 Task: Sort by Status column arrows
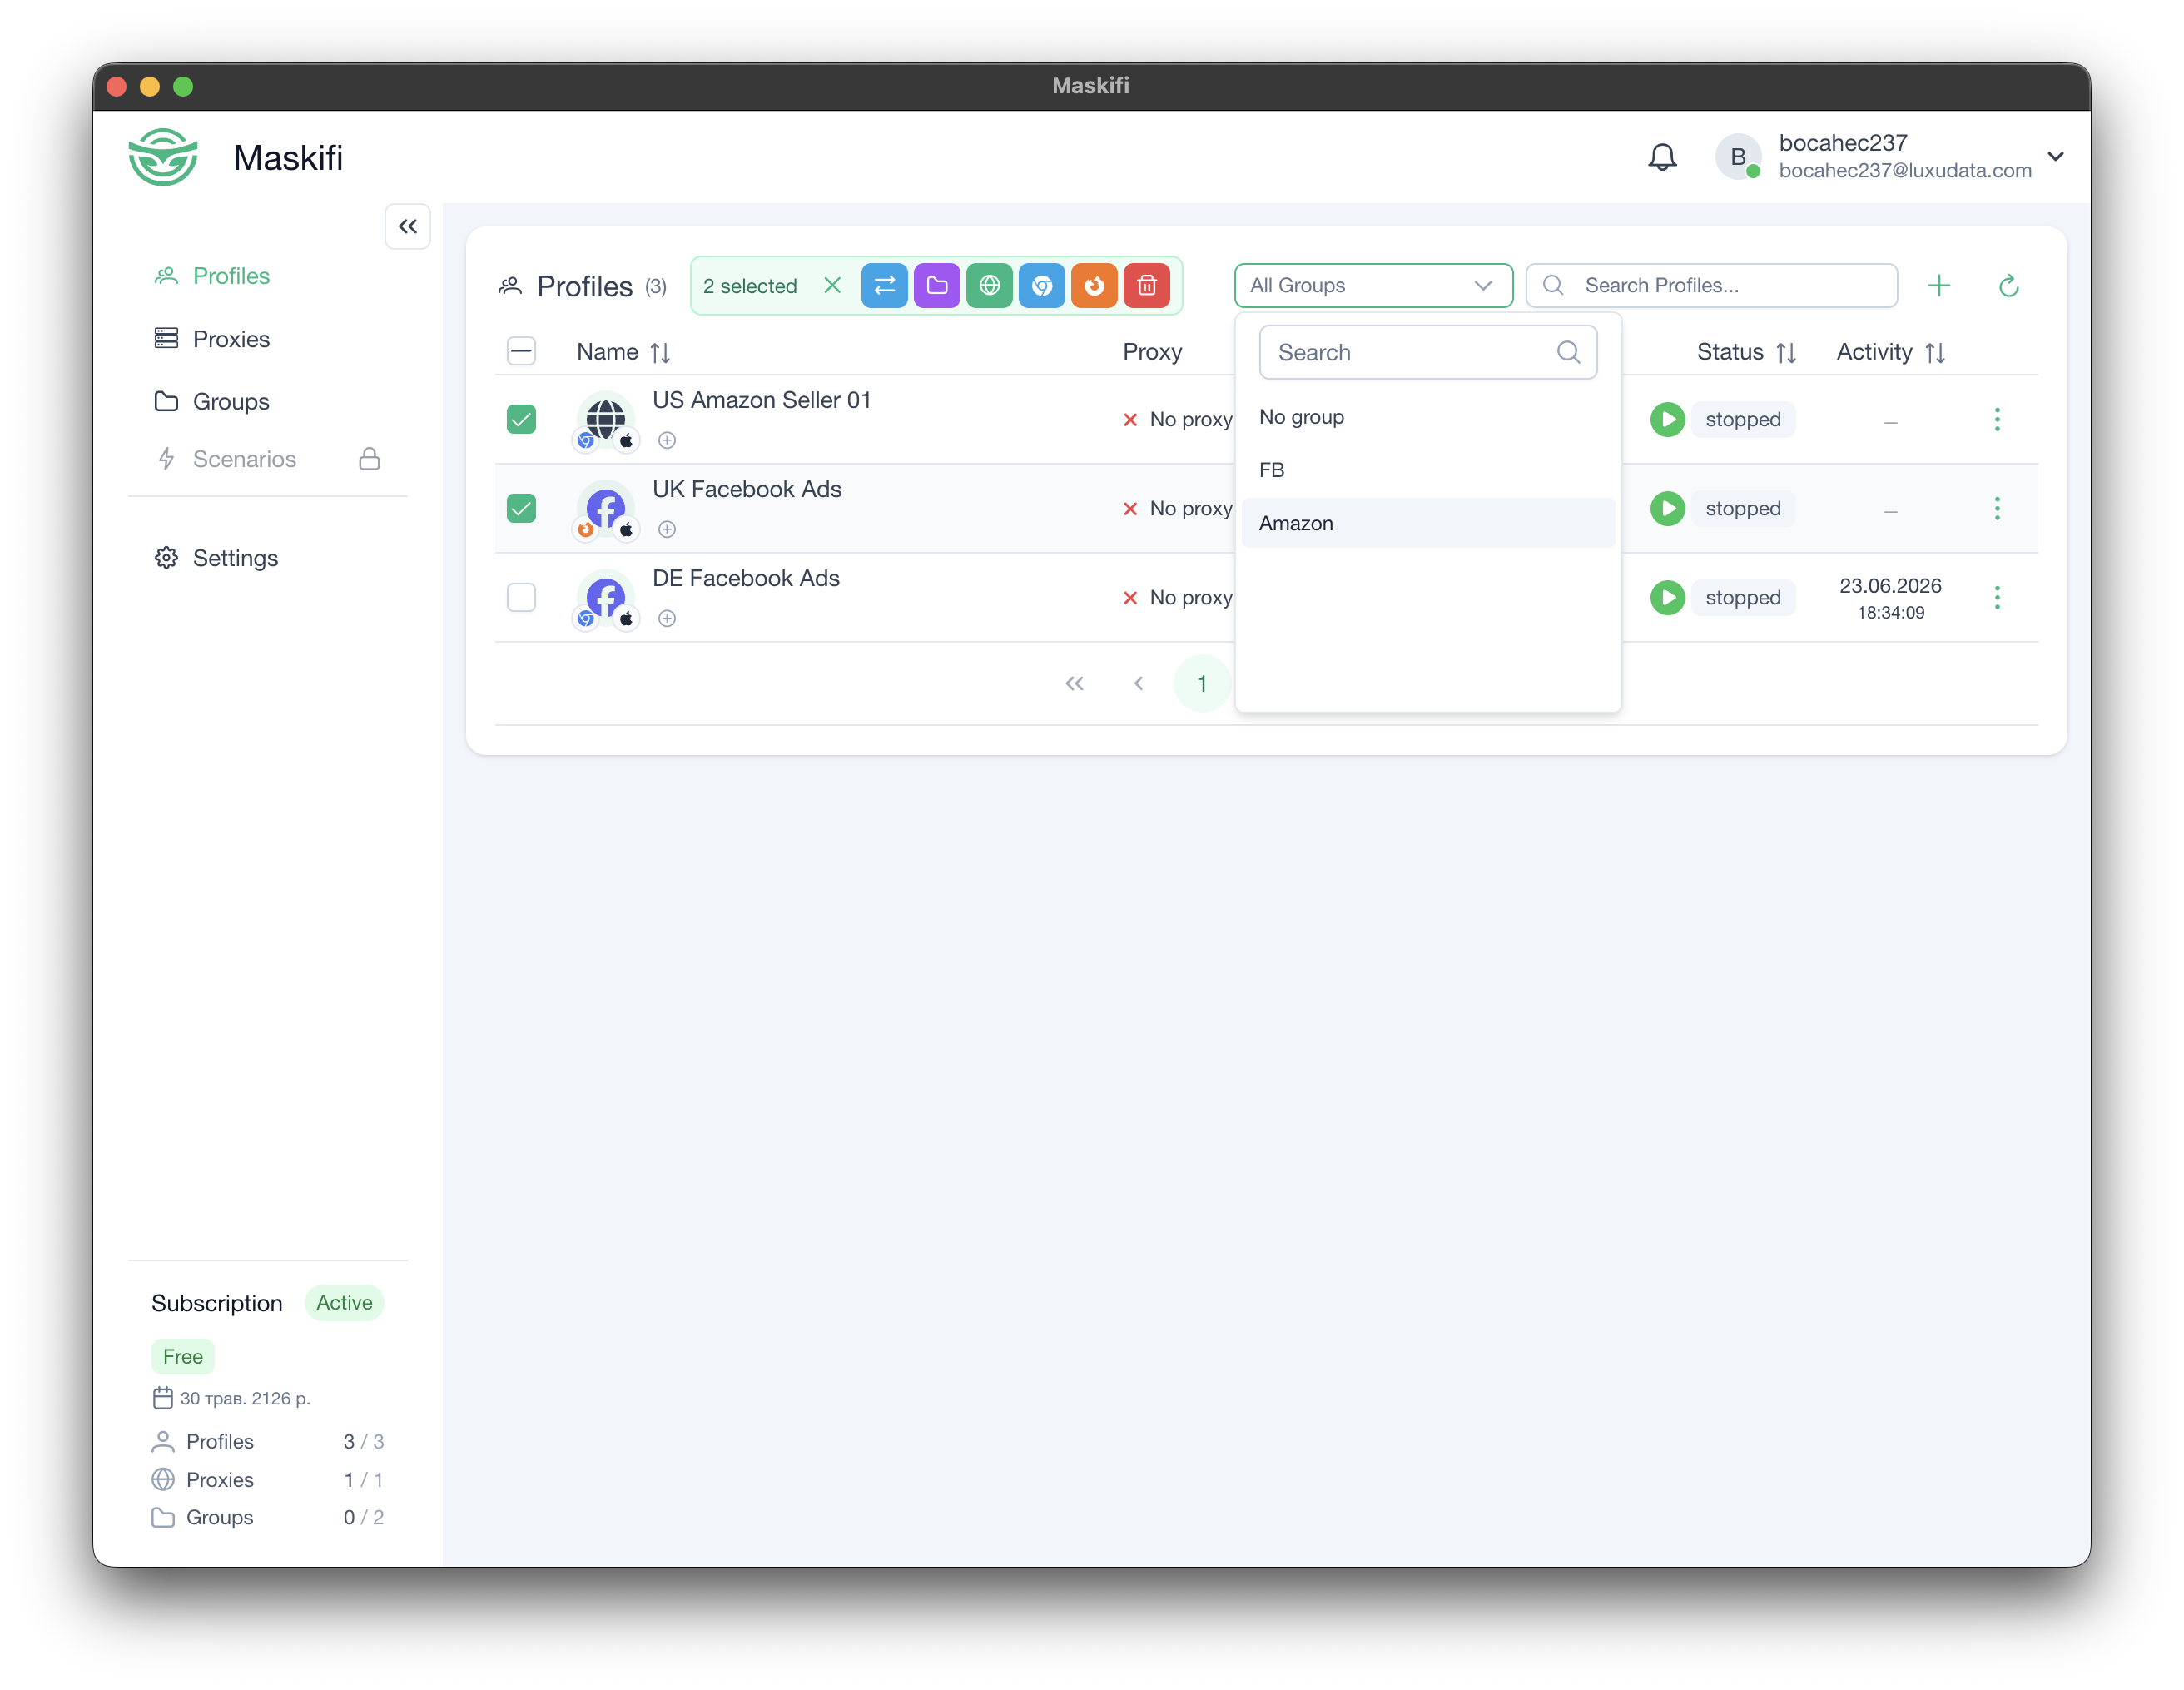click(x=1786, y=352)
